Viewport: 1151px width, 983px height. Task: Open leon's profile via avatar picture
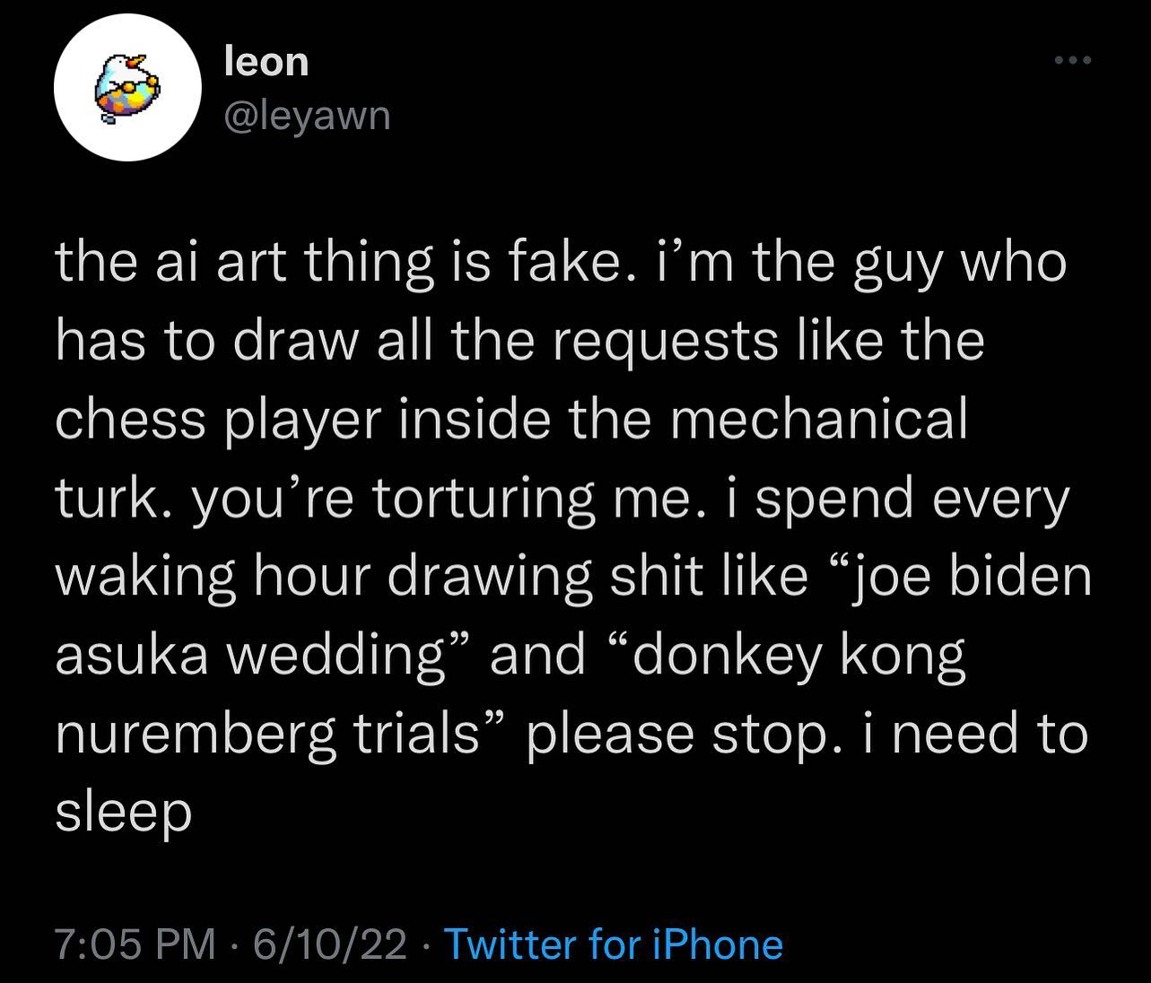point(128,85)
